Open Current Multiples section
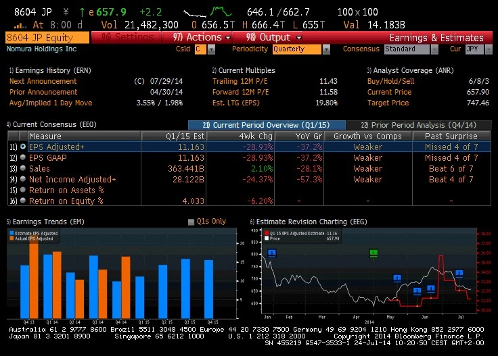Screen dimensions: 498x356 point(244,70)
